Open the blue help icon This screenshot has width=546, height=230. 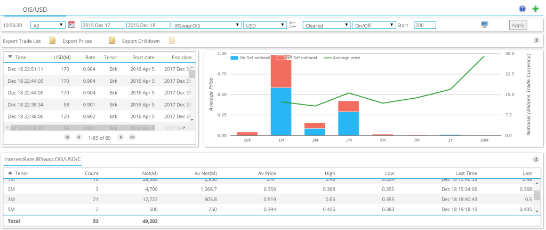[x=522, y=9]
